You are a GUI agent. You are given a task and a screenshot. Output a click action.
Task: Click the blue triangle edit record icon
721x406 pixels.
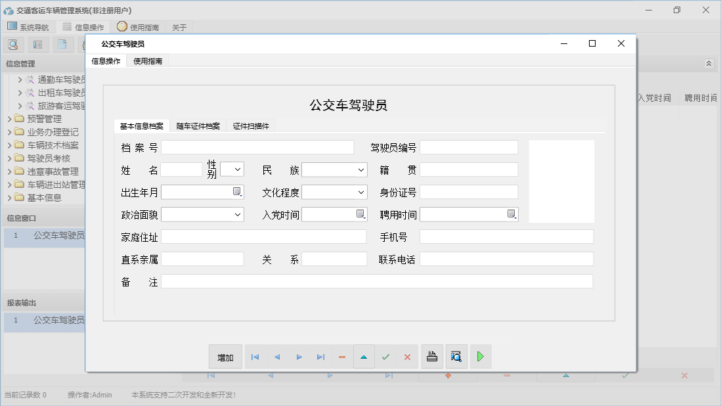[364, 357]
